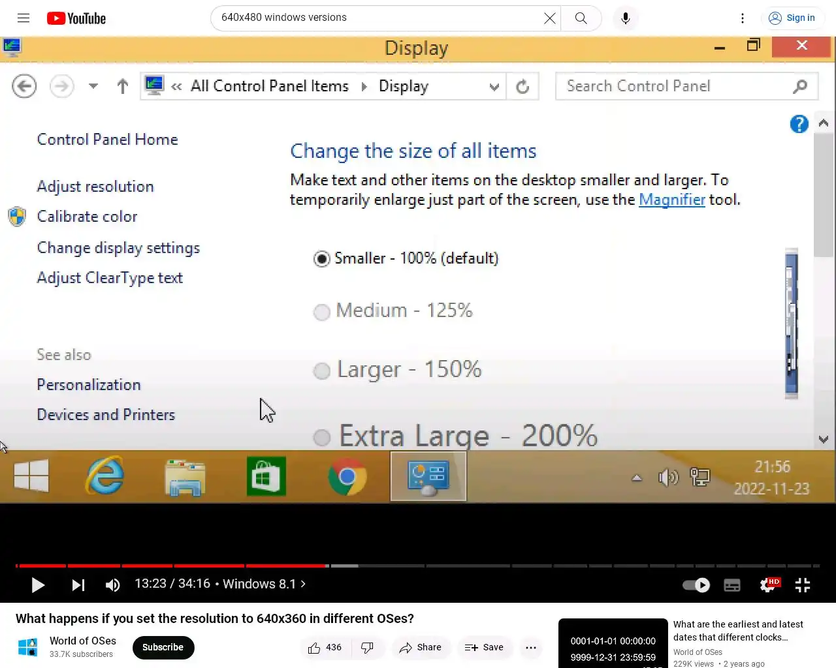Image resolution: width=836 pixels, height=668 pixels.
Task: Dislike this video
Action: (x=367, y=648)
